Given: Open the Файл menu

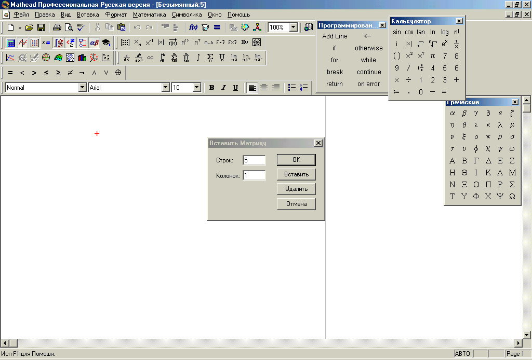Looking at the screenshot, I should [21, 15].
